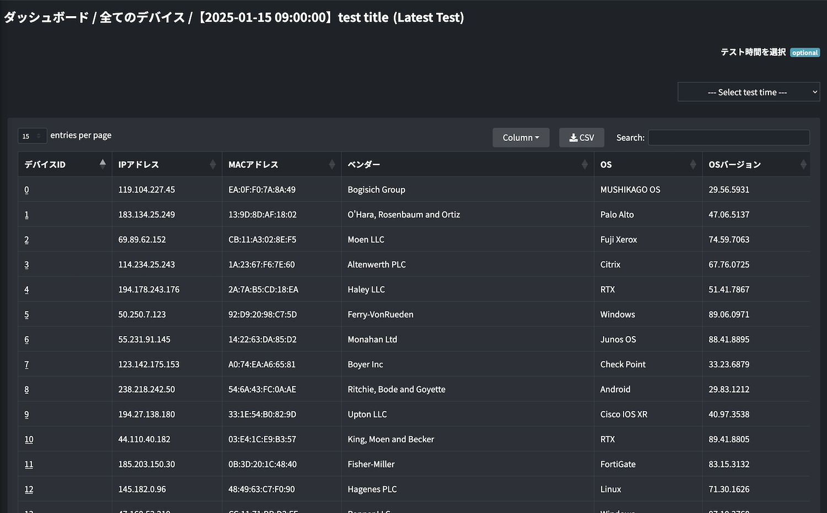Screen dimensions: 827x513
Task: Open device ID 0 details link
Action: (26, 190)
